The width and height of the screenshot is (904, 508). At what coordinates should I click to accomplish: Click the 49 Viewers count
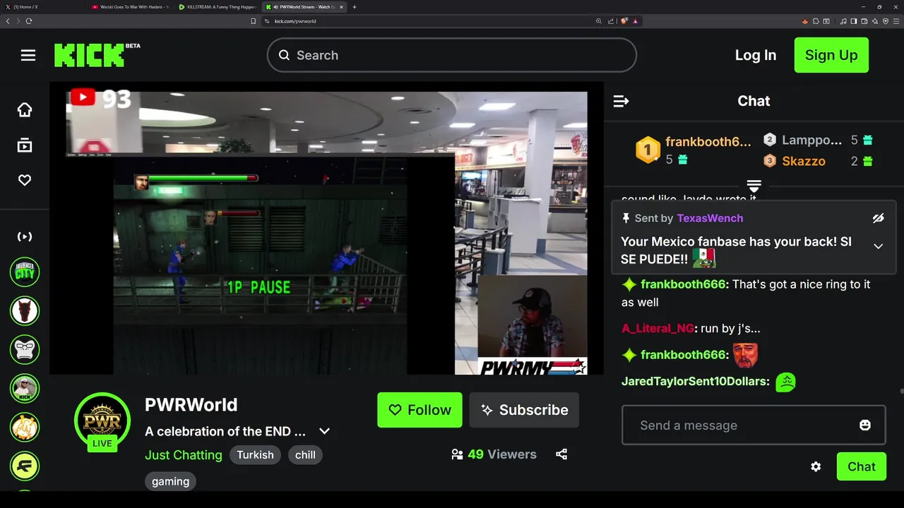coord(494,454)
